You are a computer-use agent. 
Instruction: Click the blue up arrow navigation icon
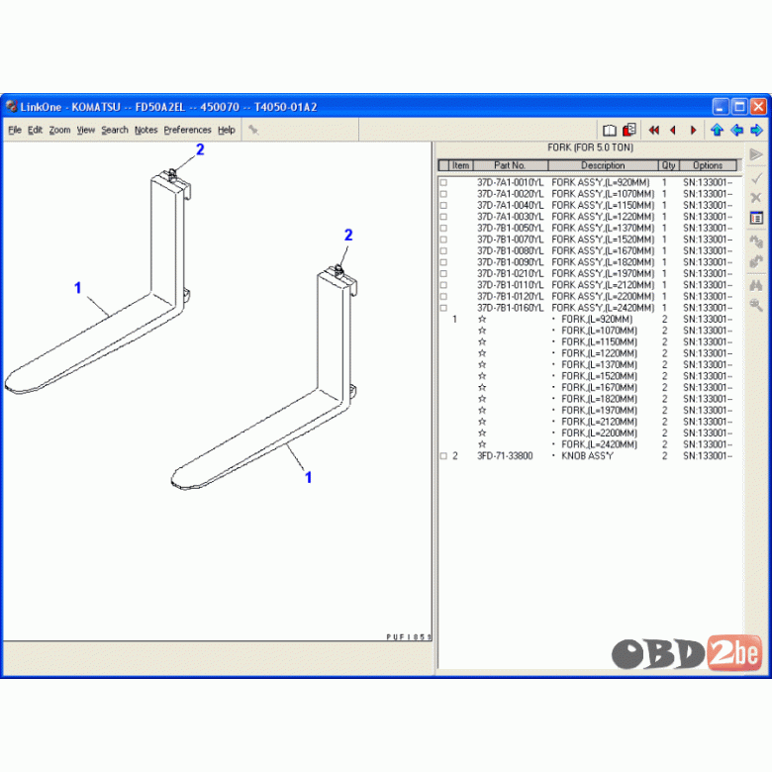(717, 130)
